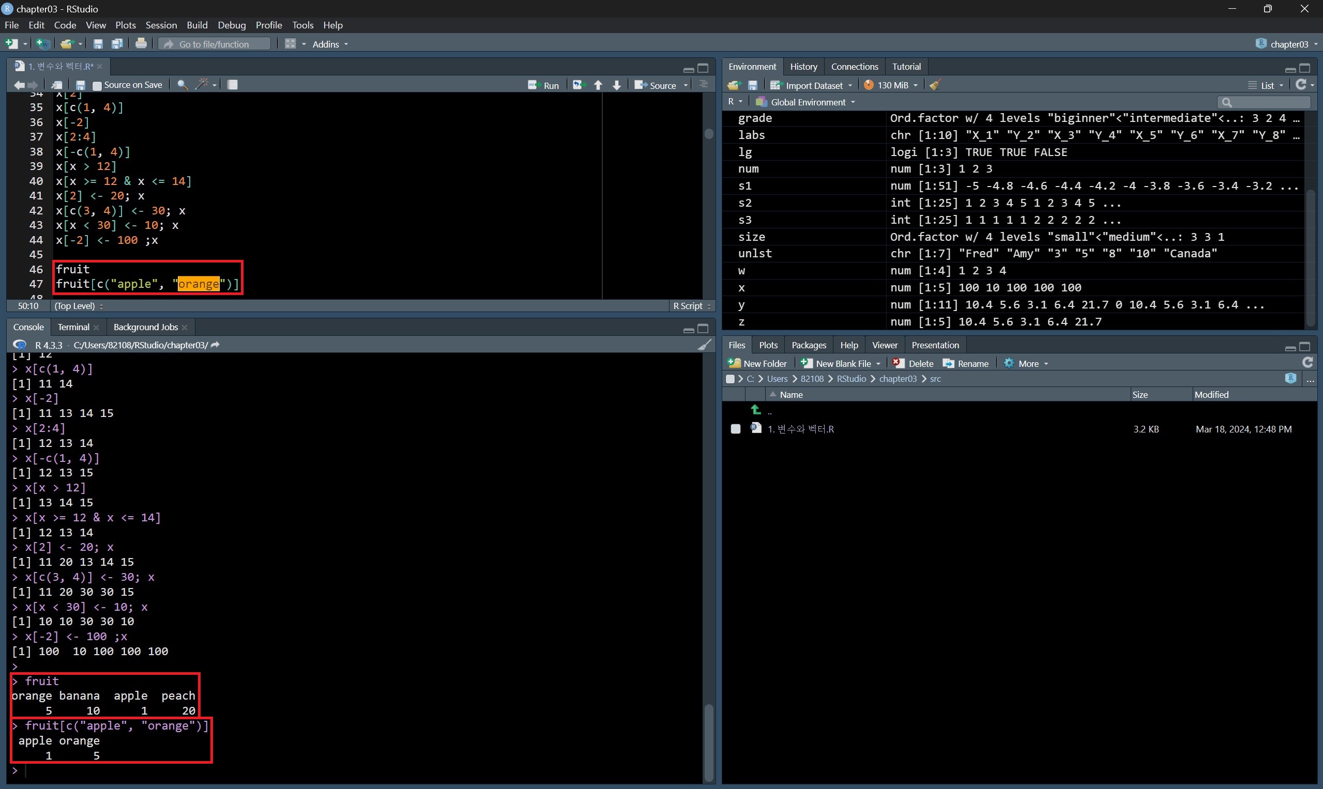Open the Session menu
The image size is (1323, 789).
click(x=161, y=25)
